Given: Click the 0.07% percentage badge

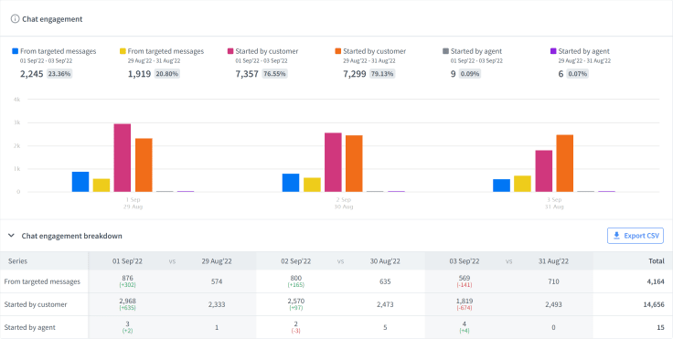Looking at the screenshot, I should (x=577, y=74).
